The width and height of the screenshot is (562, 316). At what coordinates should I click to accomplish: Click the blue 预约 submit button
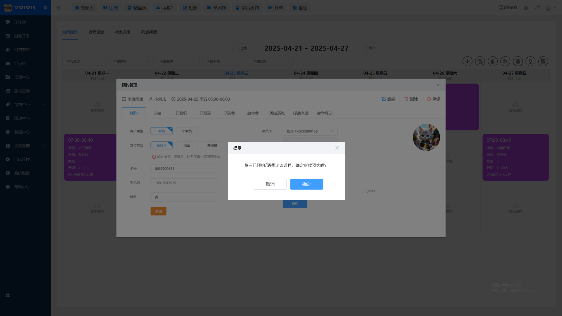[x=295, y=204]
